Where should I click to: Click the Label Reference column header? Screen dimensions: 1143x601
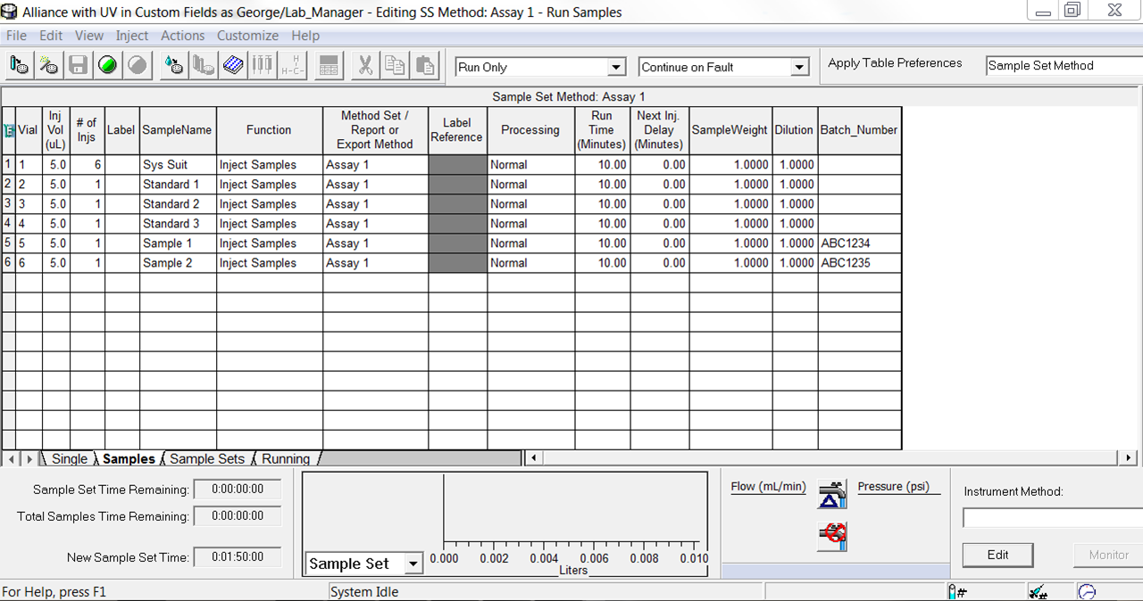pos(457,130)
